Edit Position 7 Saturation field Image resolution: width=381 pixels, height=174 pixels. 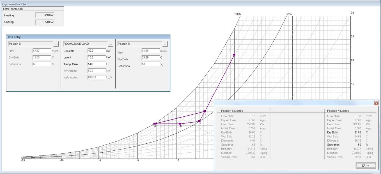(x=151, y=64)
